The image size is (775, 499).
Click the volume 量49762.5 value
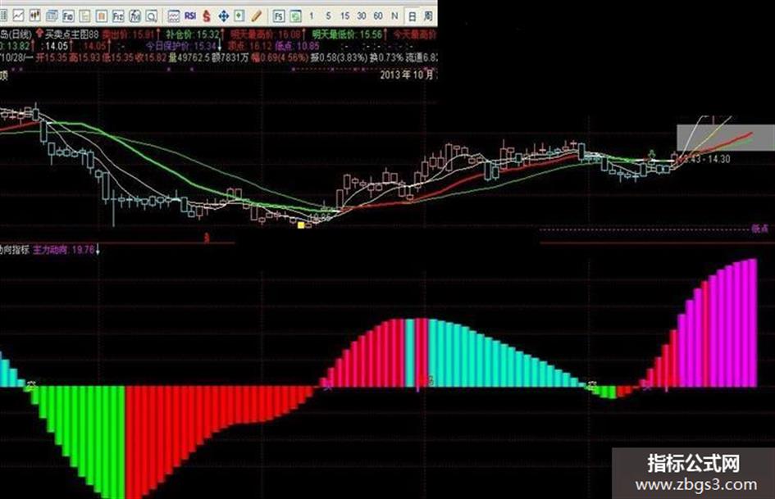click(189, 58)
